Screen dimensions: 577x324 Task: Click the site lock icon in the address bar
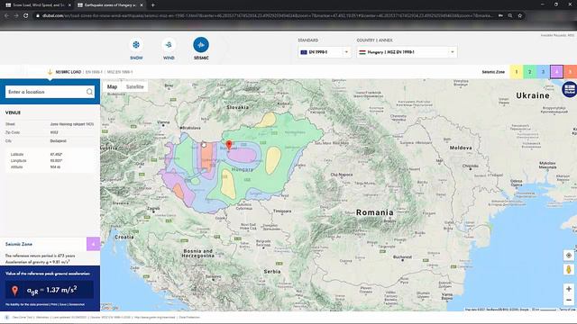(38, 15)
